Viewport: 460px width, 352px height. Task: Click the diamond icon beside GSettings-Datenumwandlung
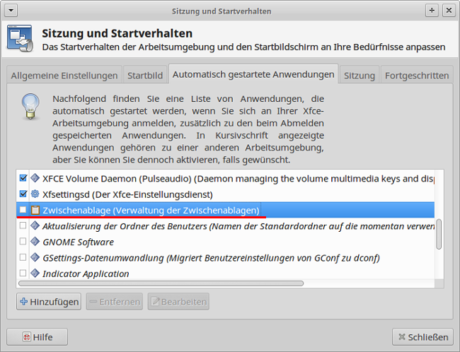pos(35,257)
